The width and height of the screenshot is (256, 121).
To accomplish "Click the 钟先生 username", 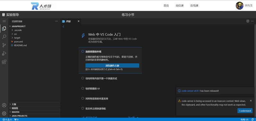I will click(249, 5).
